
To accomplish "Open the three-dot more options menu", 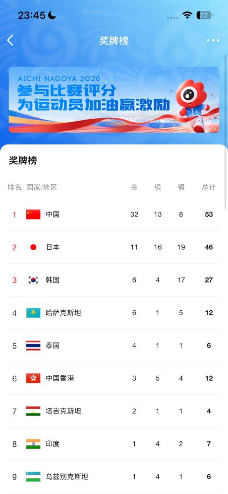I will (x=213, y=40).
